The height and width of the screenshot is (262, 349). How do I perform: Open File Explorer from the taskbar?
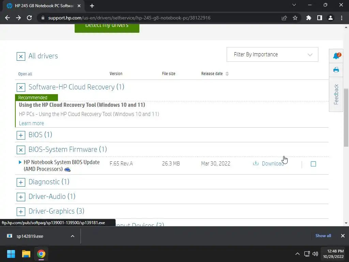coord(26,254)
